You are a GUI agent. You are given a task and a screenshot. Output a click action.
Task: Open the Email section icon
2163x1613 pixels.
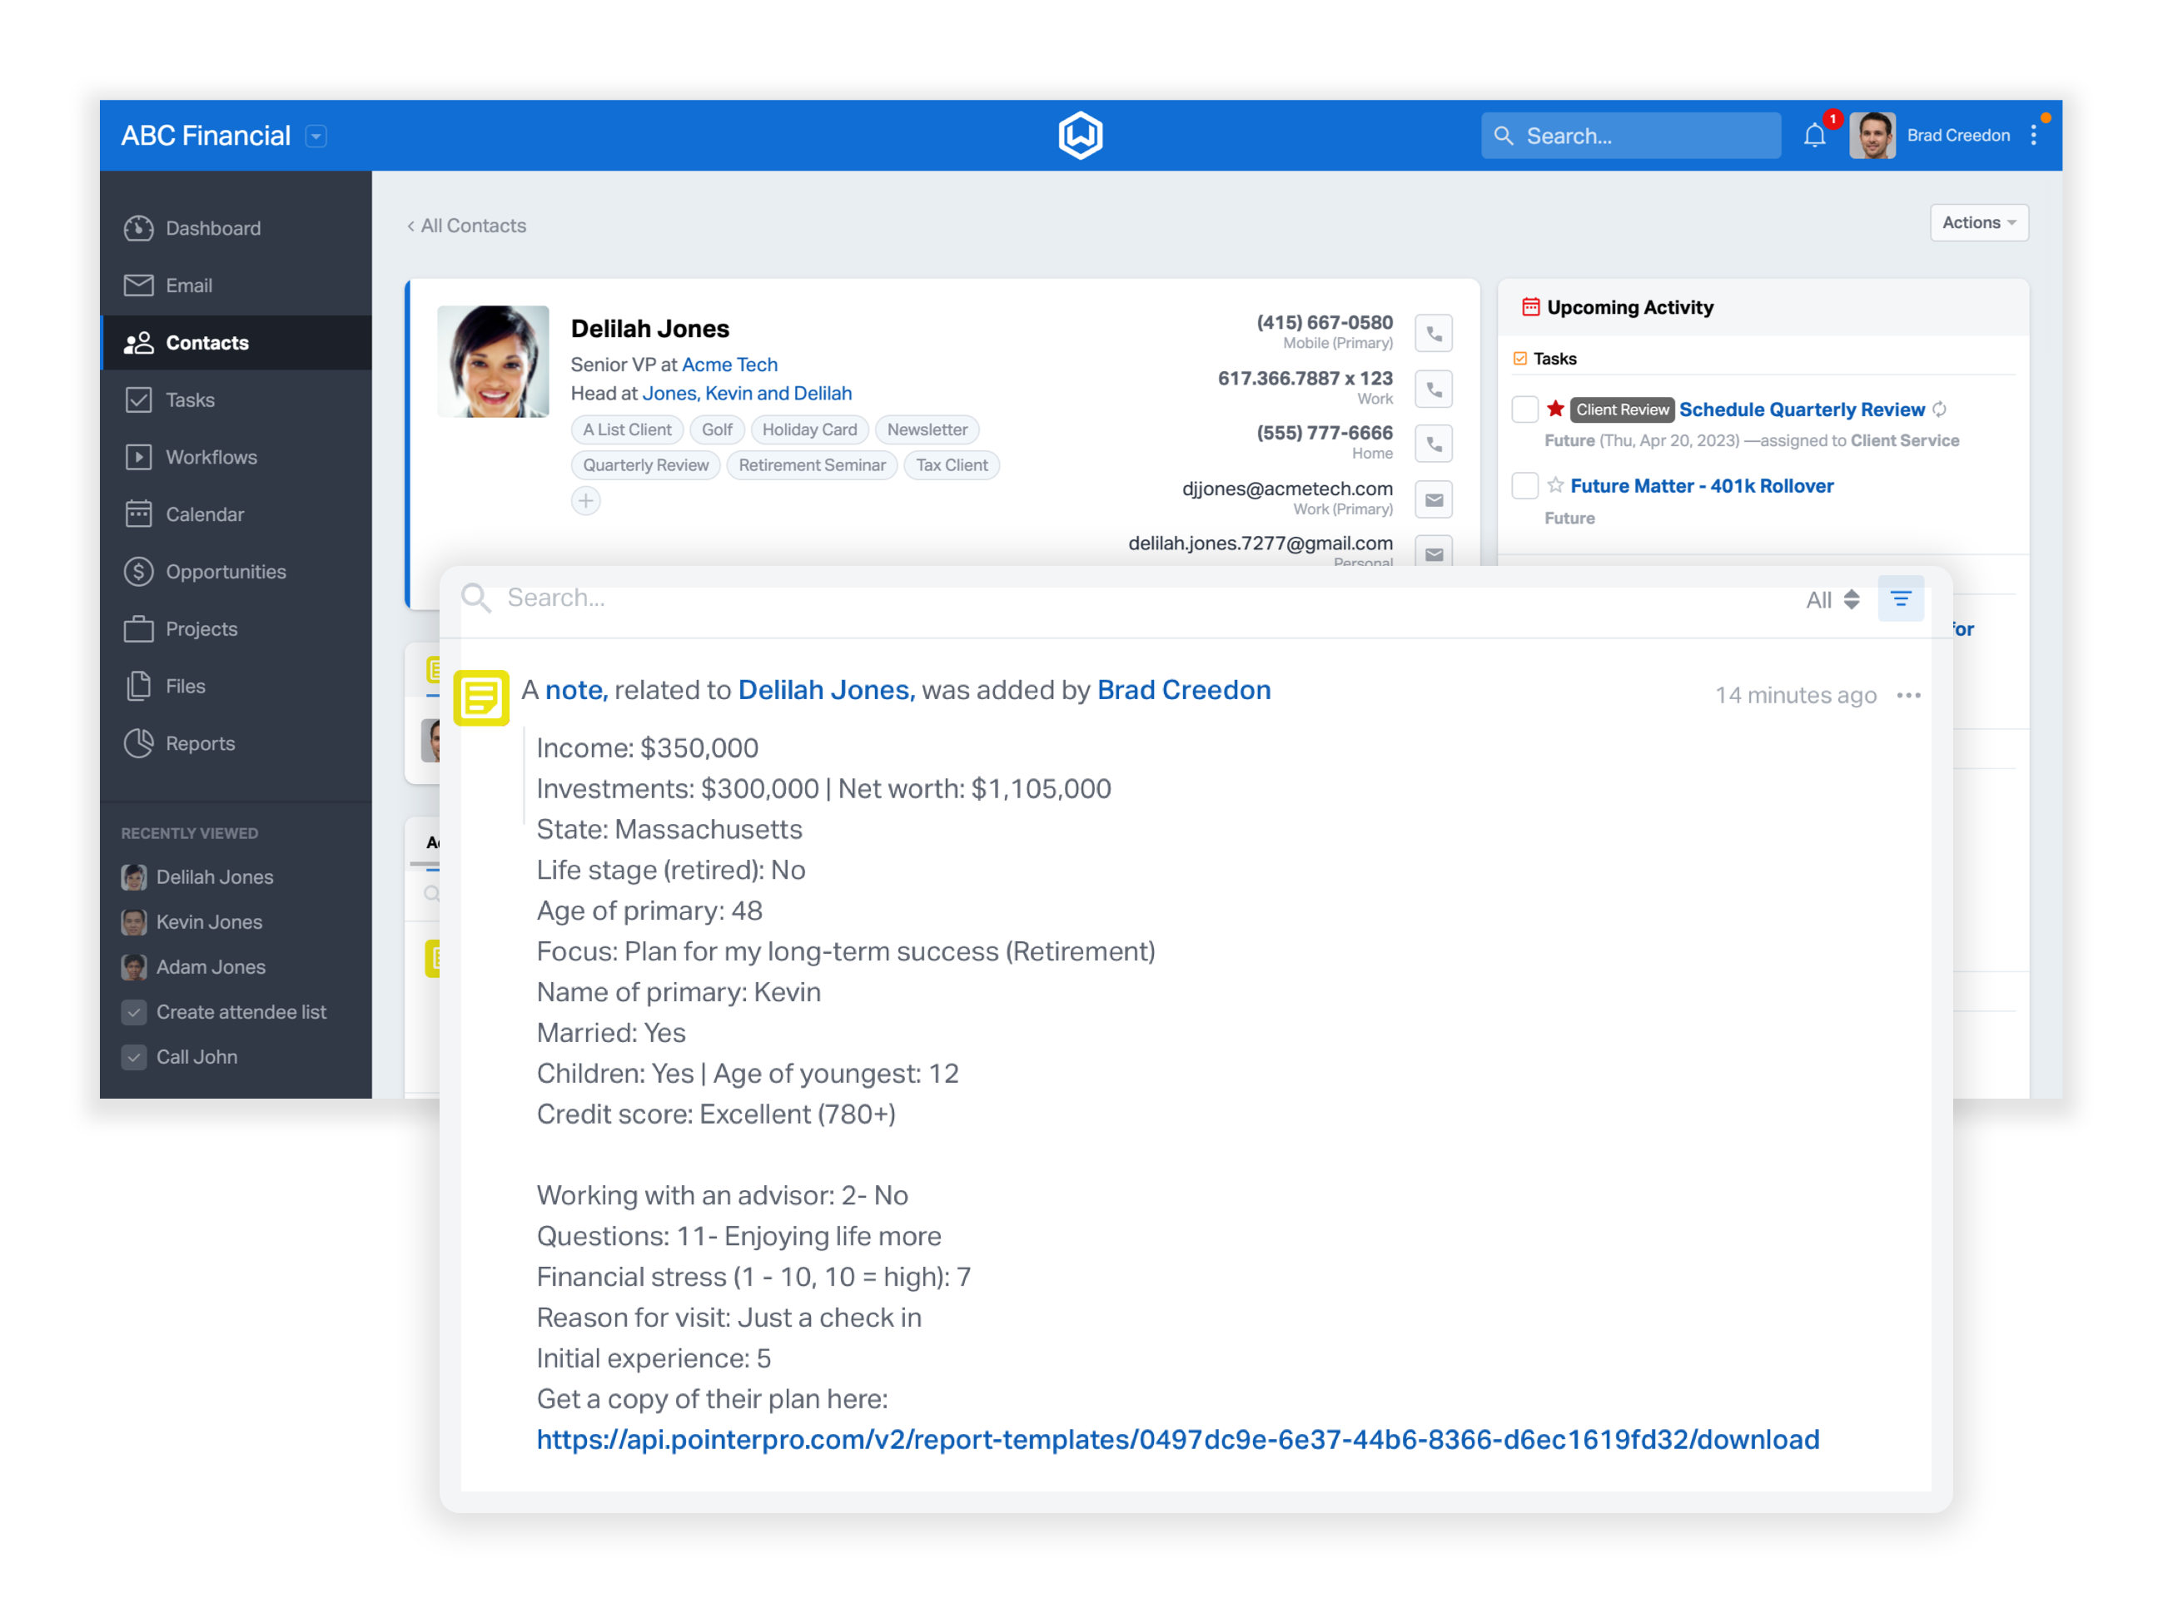(139, 285)
